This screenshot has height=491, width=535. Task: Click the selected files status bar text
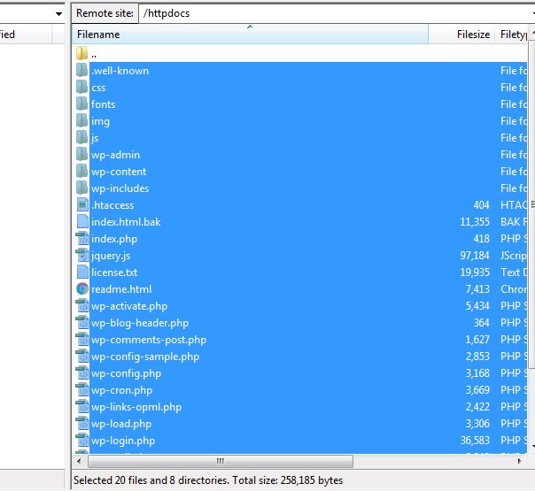point(208,480)
